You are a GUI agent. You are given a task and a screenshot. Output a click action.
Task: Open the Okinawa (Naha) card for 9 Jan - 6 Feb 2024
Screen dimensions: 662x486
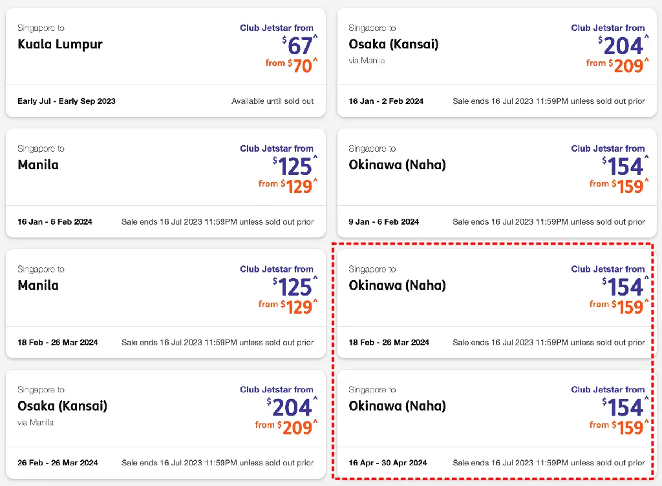pos(497,183)
